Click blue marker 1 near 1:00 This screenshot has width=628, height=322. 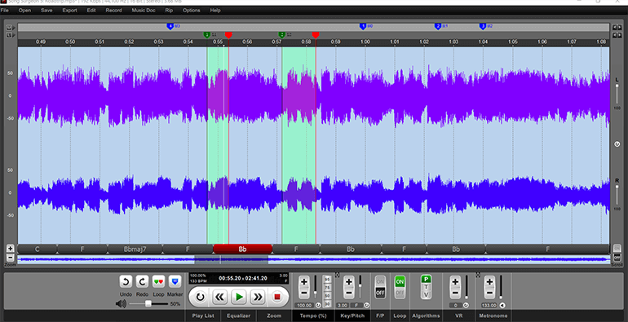[x=363, y=26]
